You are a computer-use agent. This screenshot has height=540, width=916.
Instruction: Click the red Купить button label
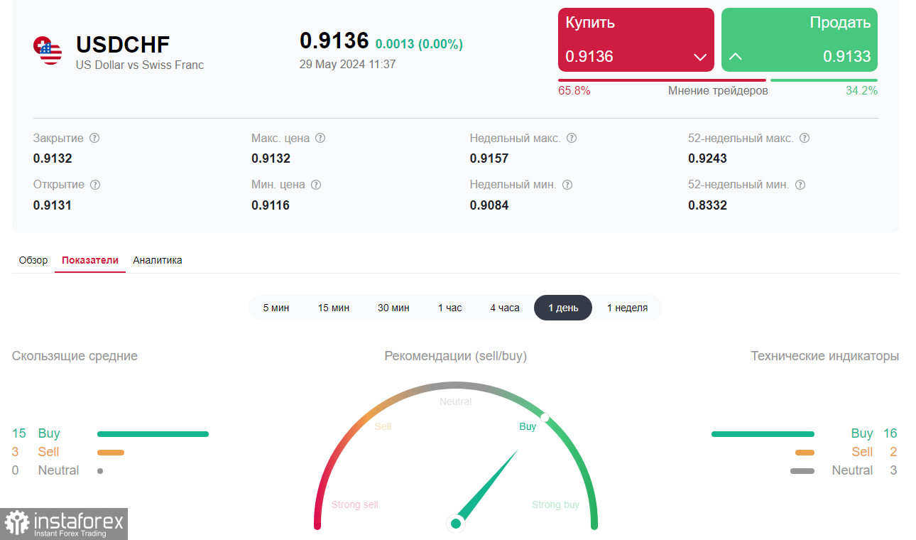[x=590, y=23]
